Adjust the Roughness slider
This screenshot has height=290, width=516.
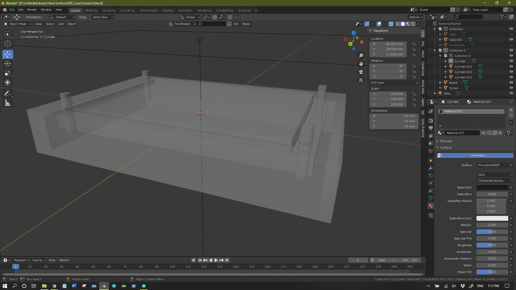coord(492,245)
